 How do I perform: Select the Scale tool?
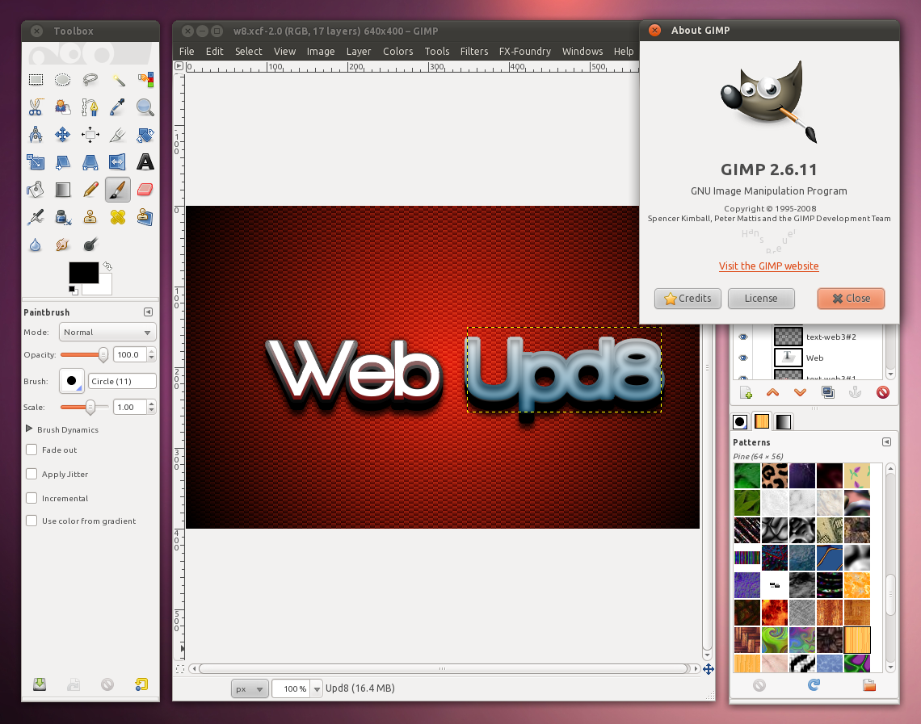[36, 162]
